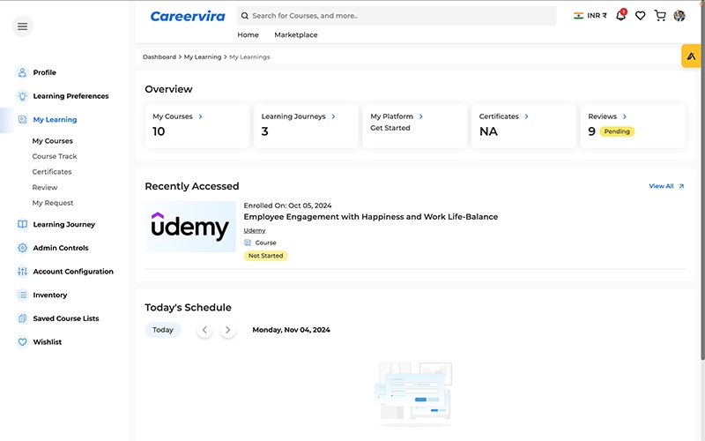The image size is (705, 441).
Task: Click the user avatar icon
Action: pos(679,16)
